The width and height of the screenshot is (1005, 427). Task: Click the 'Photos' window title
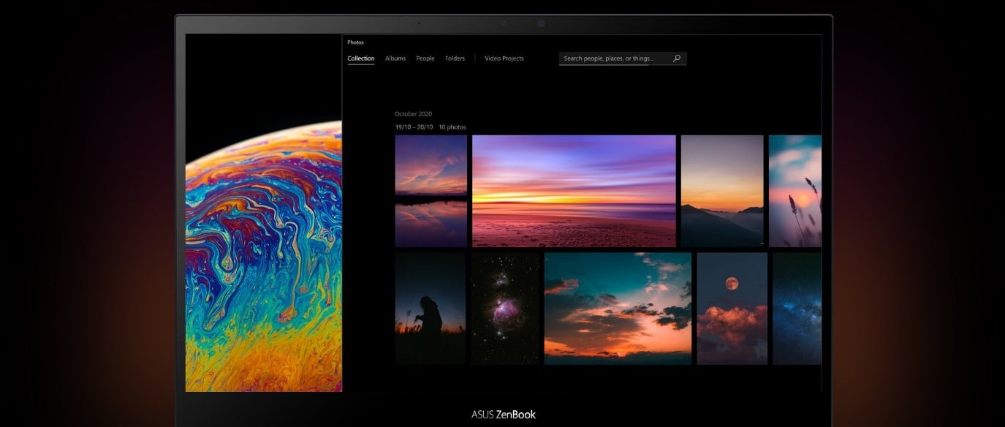click(x=355, y=42)
